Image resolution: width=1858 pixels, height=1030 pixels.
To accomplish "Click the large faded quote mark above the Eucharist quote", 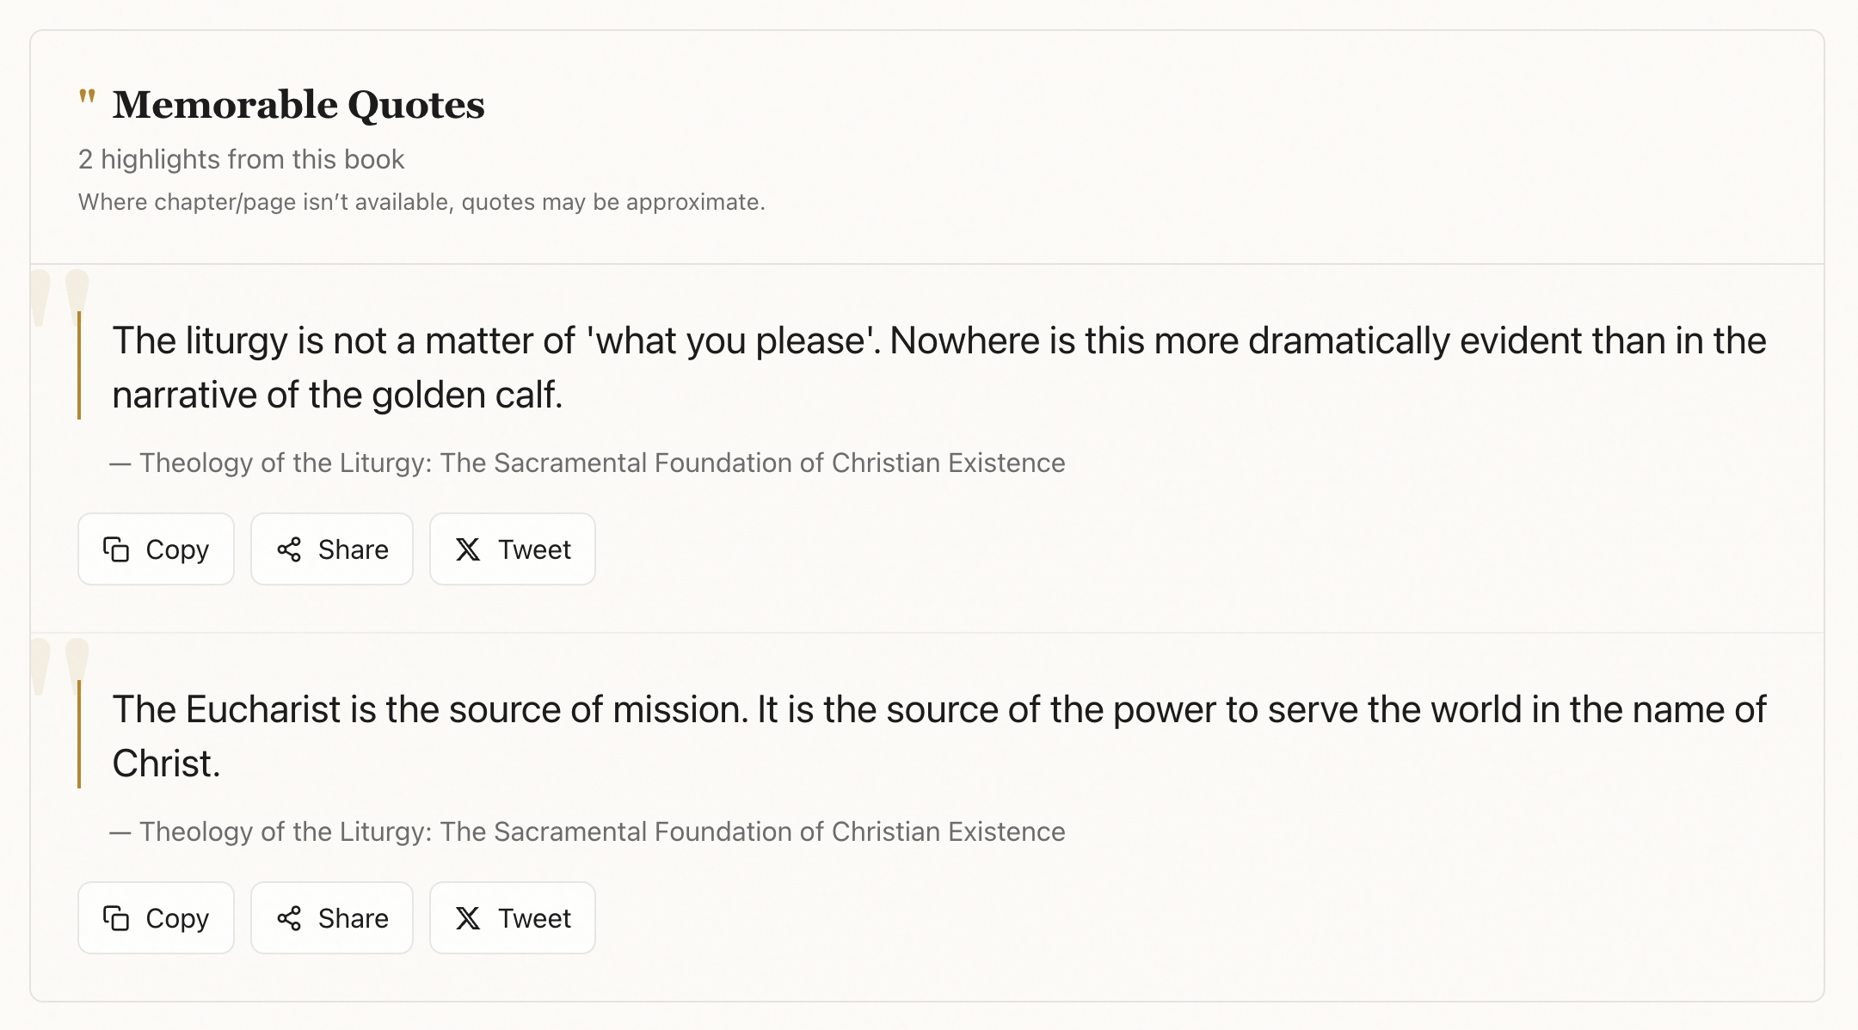I will pyautogui.click(x=59, y=665).
